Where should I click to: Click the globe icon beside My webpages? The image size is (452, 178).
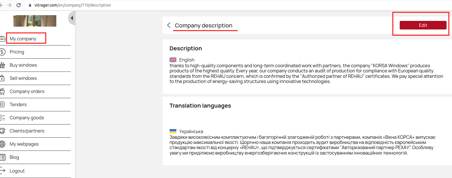point(3,144)
